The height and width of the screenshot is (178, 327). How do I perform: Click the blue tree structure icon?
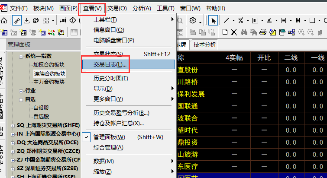pos(291,32)
